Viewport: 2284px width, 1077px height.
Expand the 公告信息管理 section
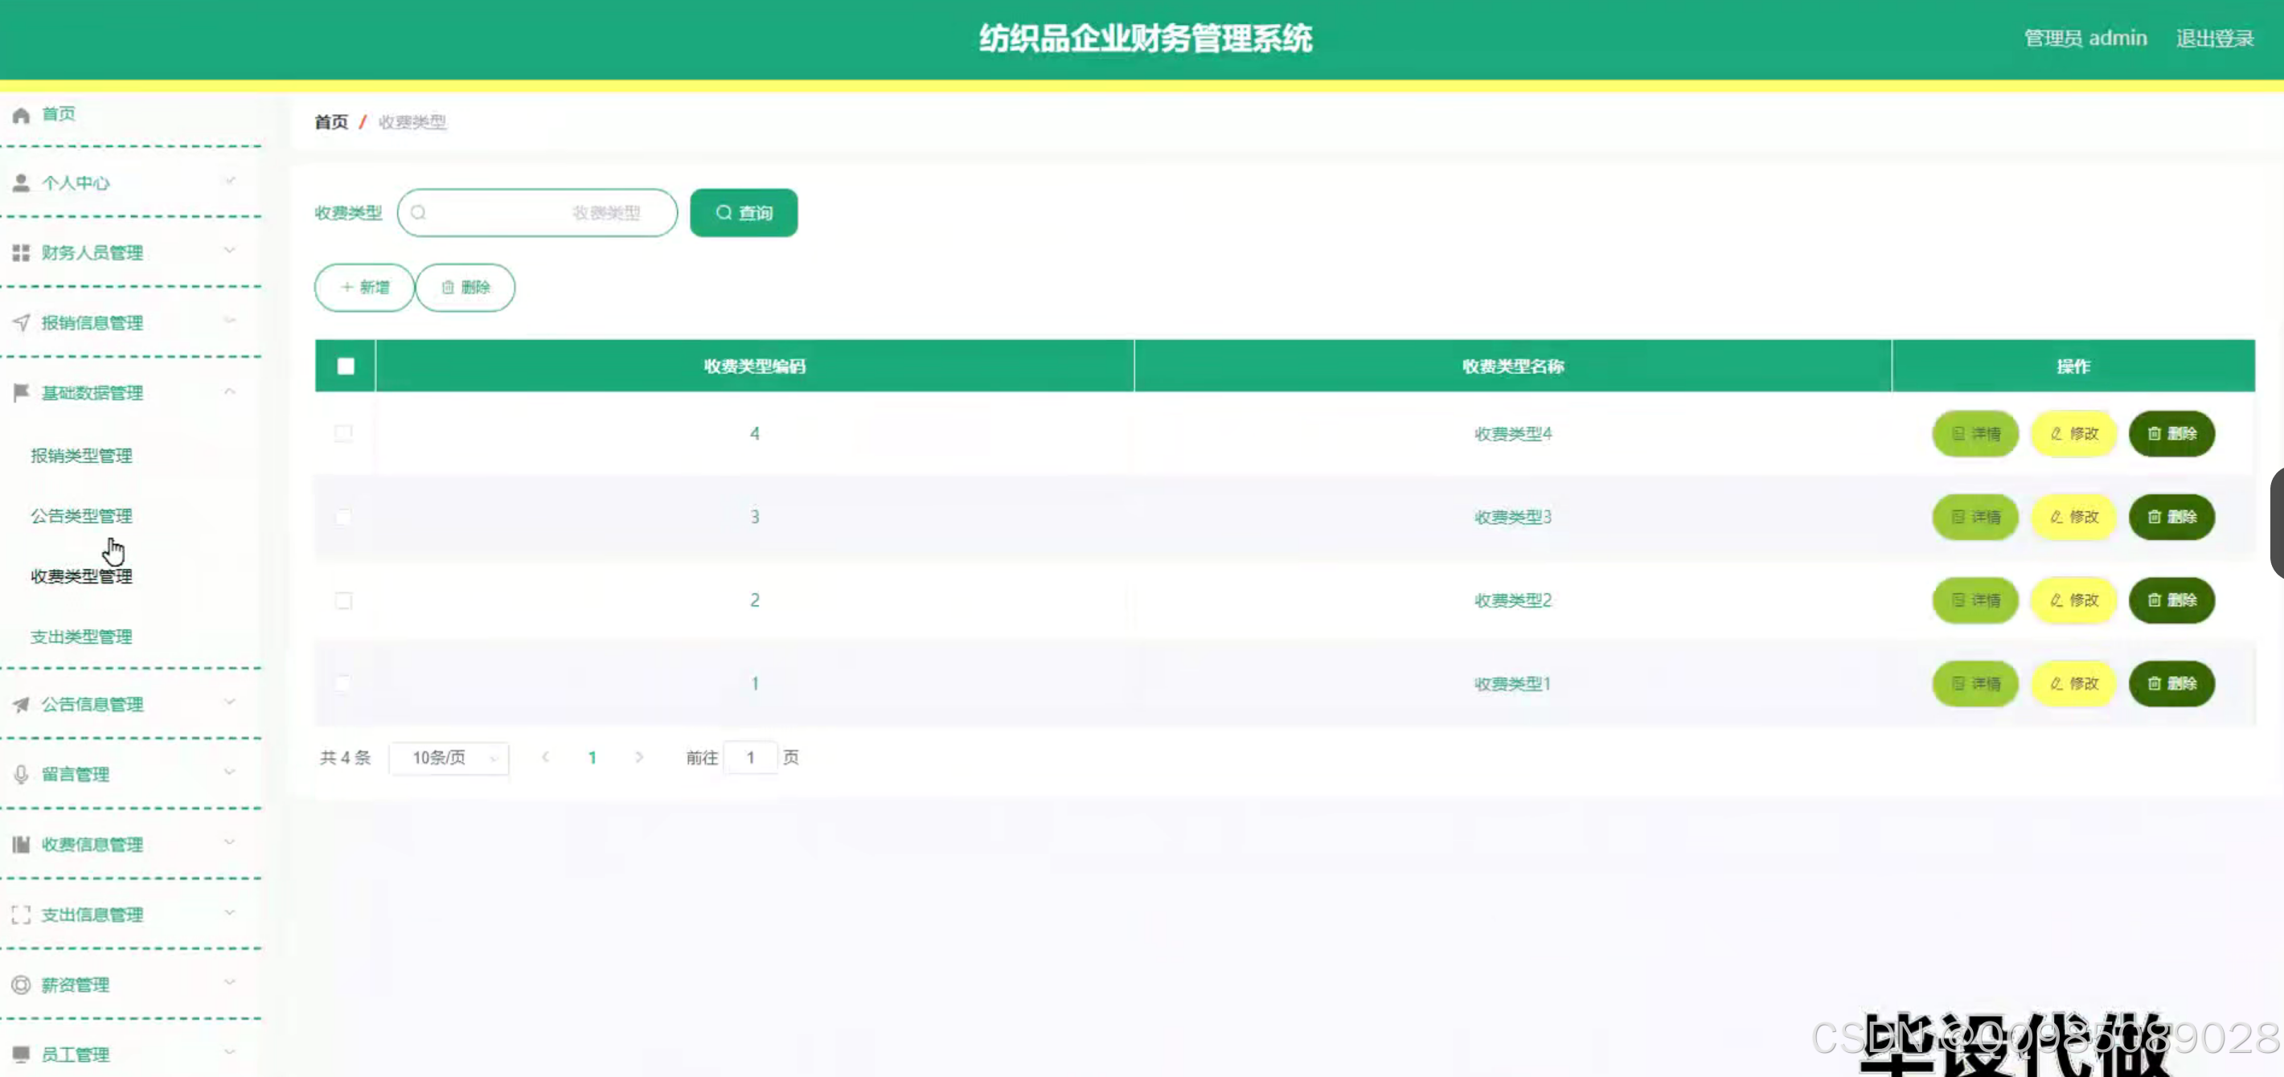[x=231, y=703]
